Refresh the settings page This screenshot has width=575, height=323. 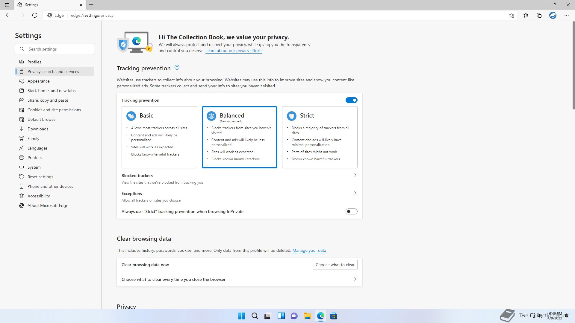35,15
